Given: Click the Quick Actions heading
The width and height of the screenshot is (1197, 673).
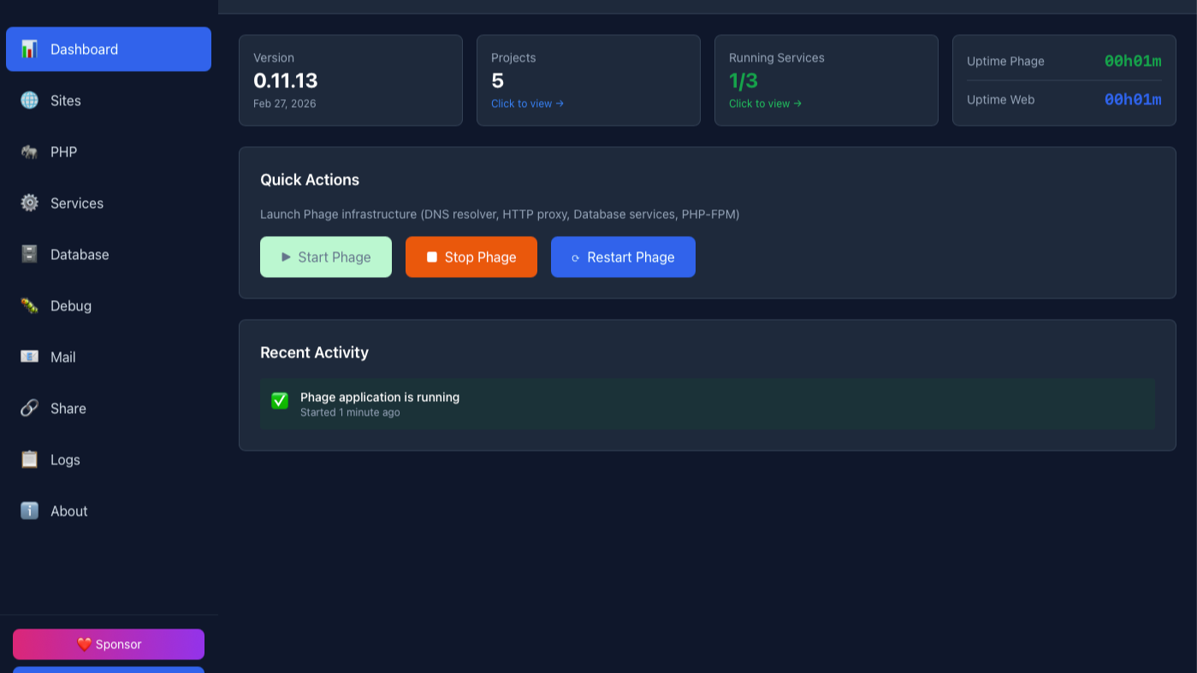Looking at the screenshot, I should [x=310, y=180].
